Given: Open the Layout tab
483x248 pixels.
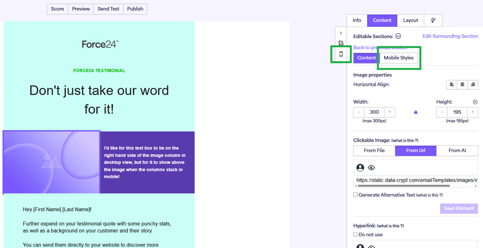Looking at the screenshot, I should (411, 20).
